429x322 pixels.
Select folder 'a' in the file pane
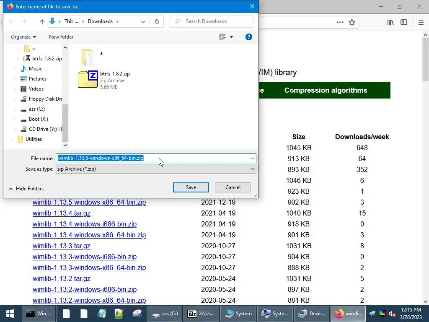click(x=88, y=57)
